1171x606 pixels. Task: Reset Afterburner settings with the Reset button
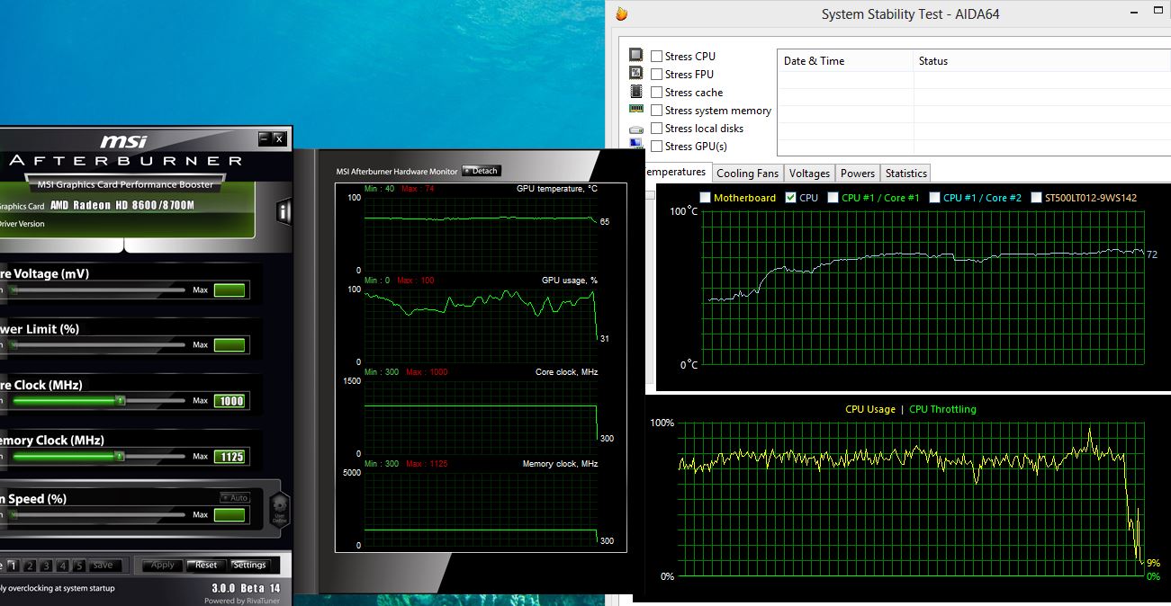206,565
